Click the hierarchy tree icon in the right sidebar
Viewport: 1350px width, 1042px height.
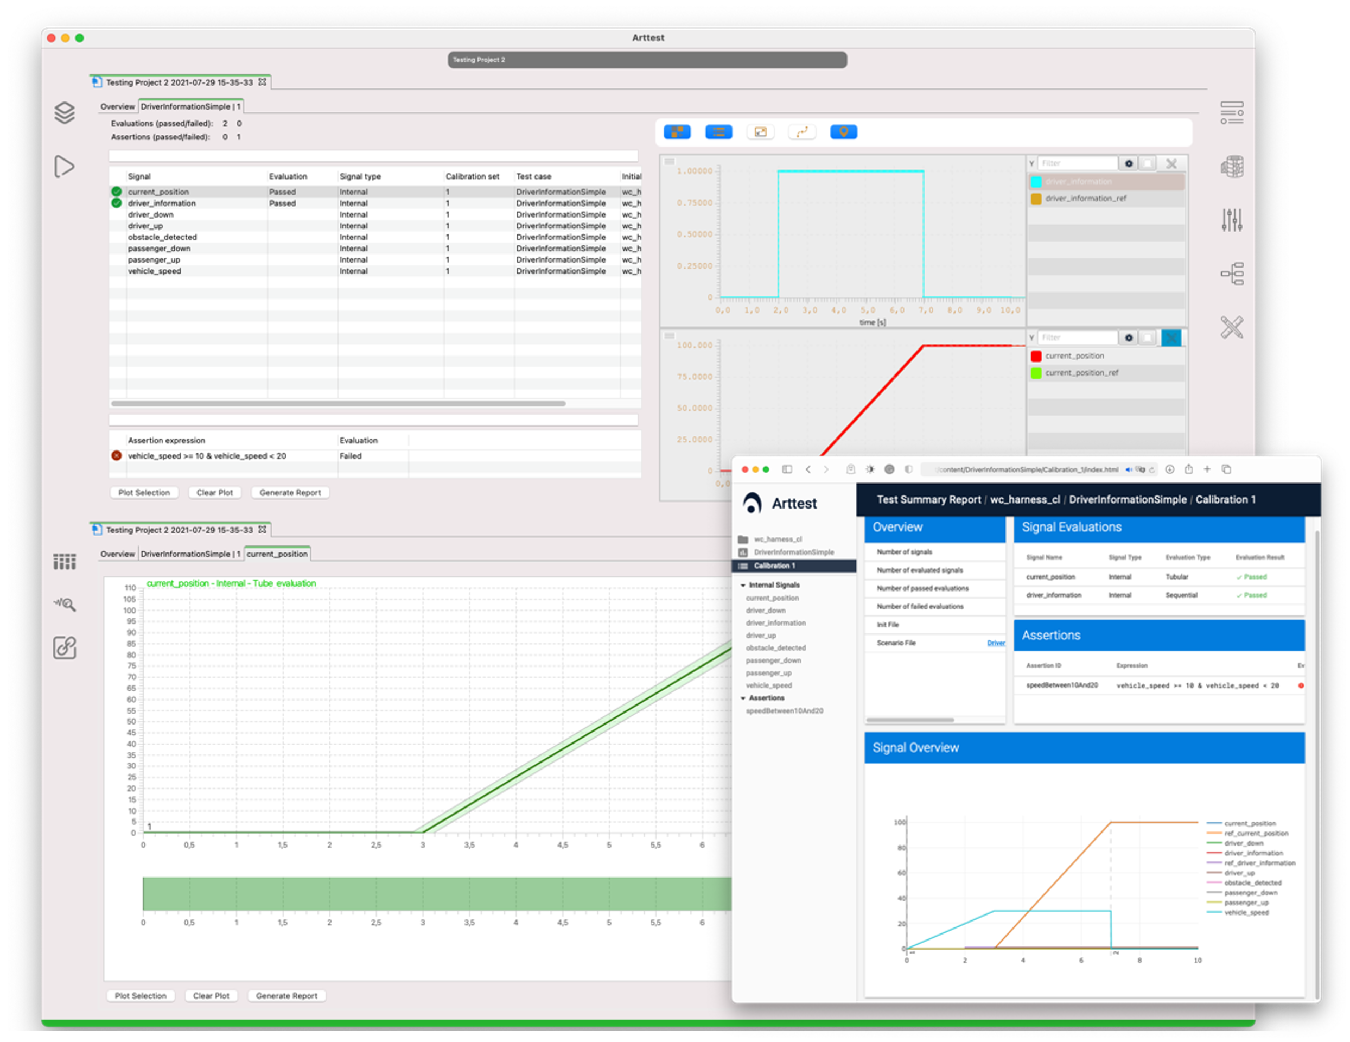[1231, 274]
